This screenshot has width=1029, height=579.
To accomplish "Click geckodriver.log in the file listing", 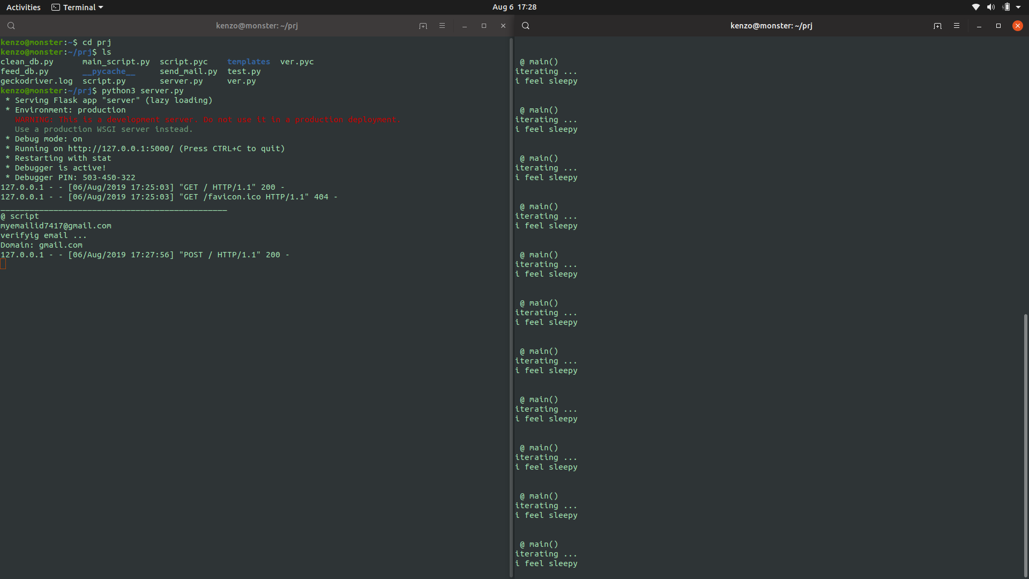I will [x=36, y=81].
